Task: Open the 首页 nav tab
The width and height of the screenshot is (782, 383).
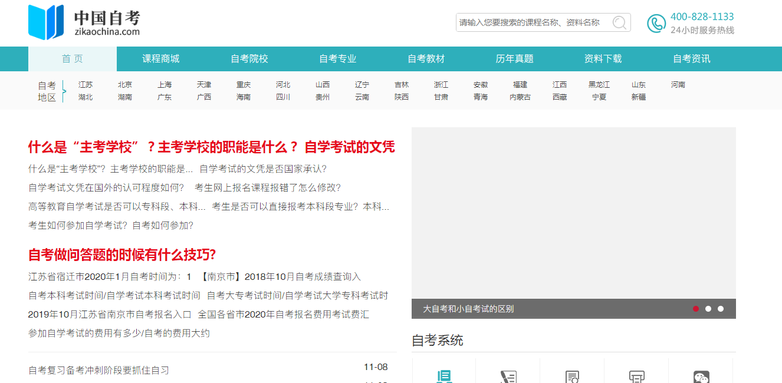Action: click(x=73, y=59)
